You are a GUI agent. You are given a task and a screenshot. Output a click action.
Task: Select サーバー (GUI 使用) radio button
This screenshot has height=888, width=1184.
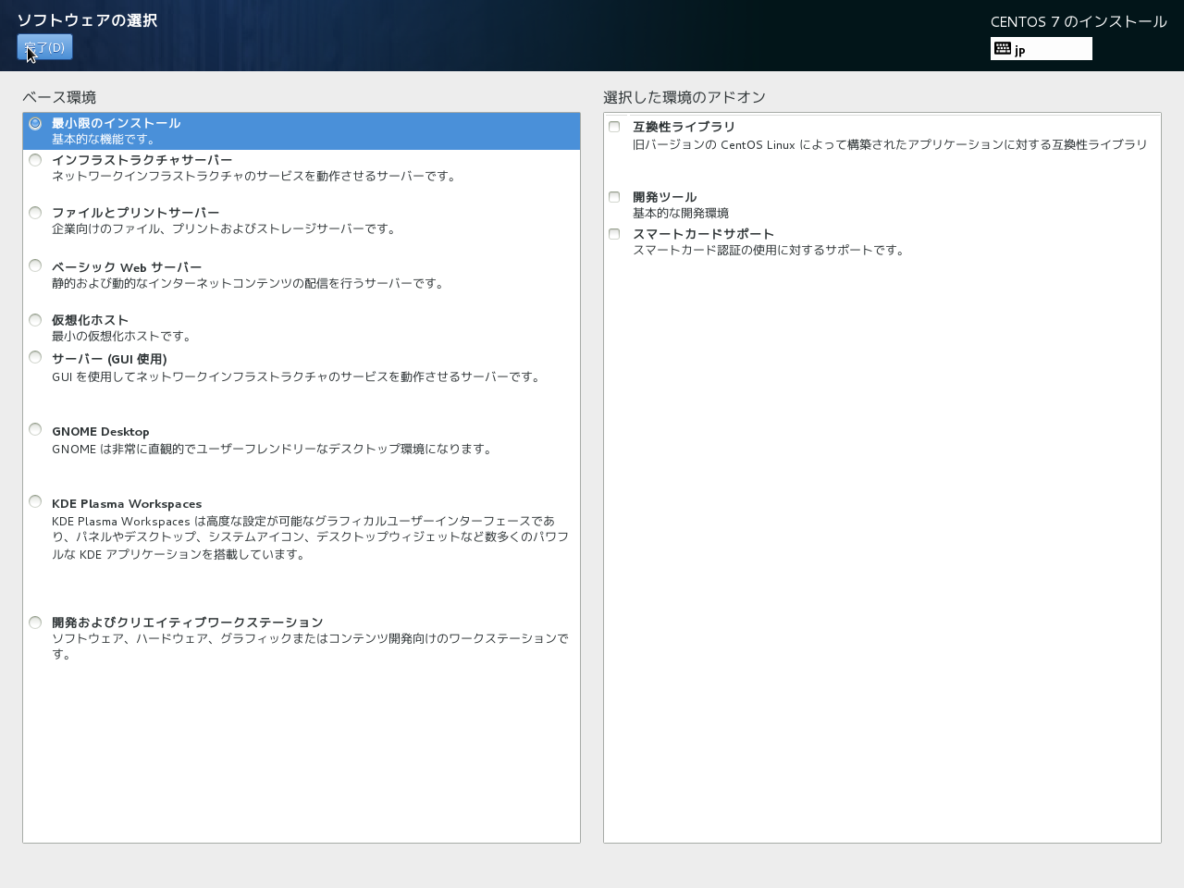point(35,357)
